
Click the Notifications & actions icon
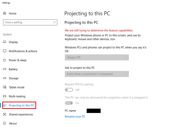(x=5, y=51)
